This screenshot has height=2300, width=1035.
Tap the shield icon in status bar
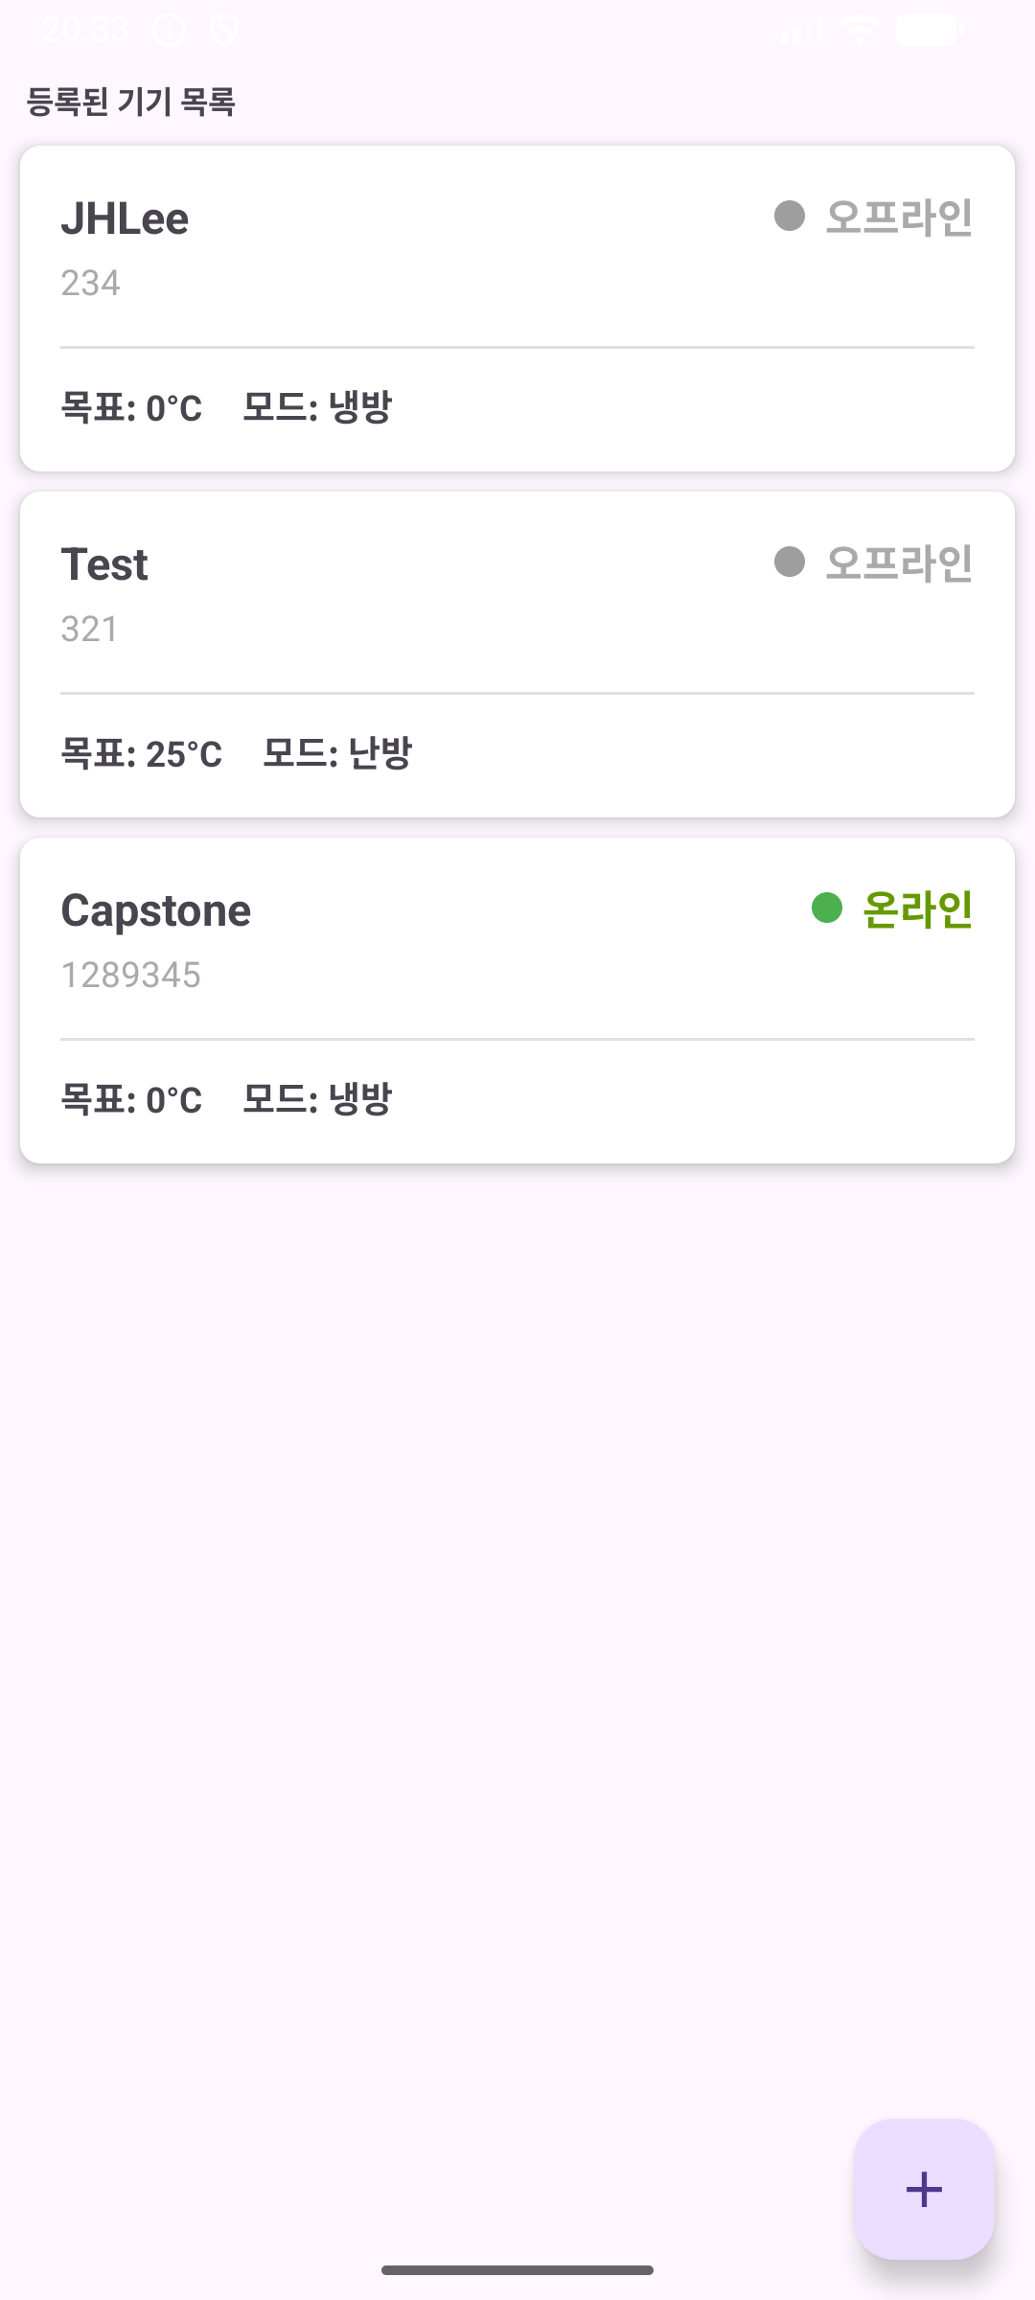coord(224,31)
